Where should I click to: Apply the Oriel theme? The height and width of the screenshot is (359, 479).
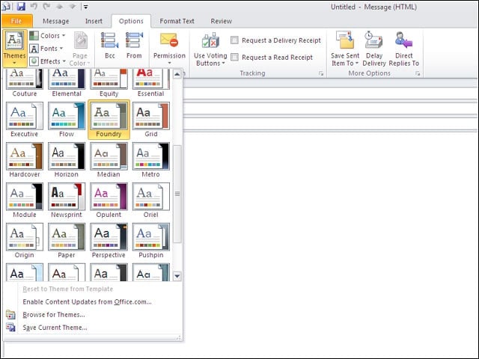[150, 200]
